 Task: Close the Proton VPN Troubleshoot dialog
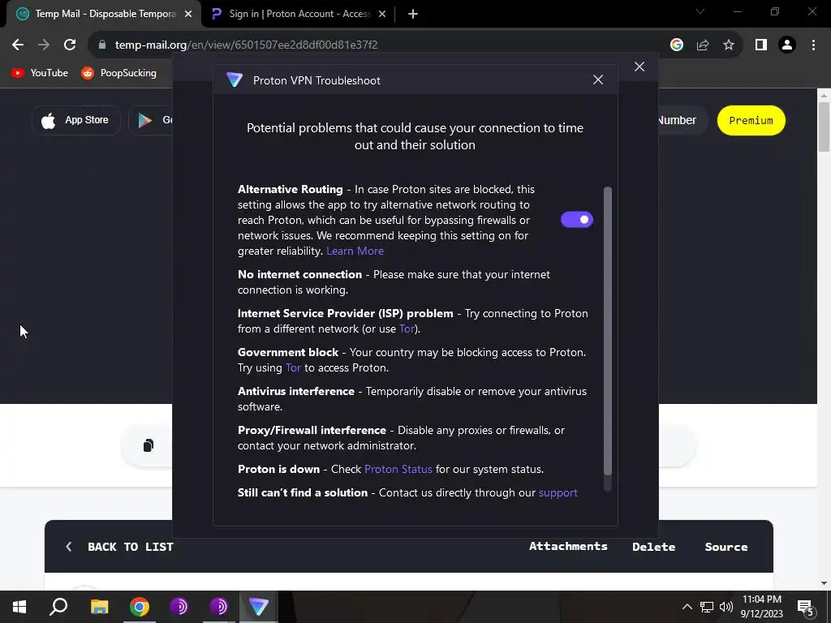[598, 79]
